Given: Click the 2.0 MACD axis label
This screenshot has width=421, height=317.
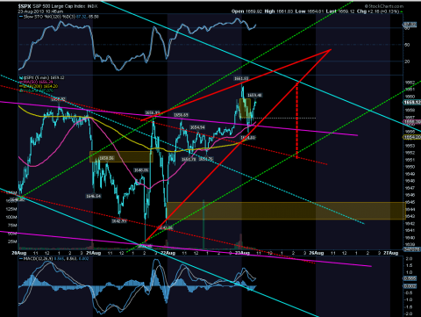Looking at the screenshot, I should [x=410, y=259].
